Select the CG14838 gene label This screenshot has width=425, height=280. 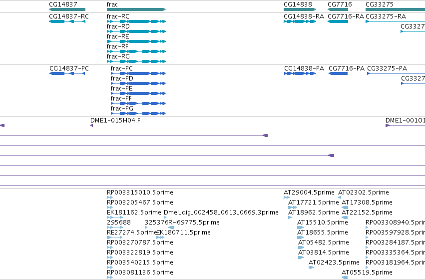pyautogui.click(x=298, y=4)
